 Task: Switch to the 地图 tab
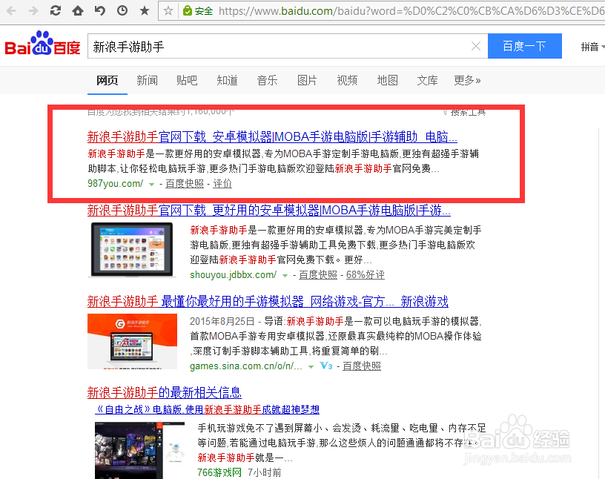[x=387, y=80]
